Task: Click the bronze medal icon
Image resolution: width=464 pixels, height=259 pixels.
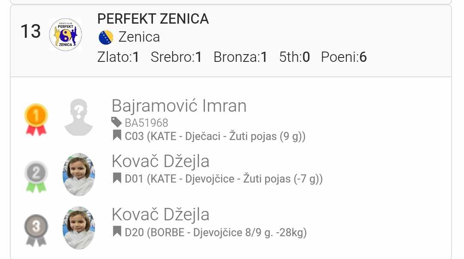Action: tap(37, 230)
